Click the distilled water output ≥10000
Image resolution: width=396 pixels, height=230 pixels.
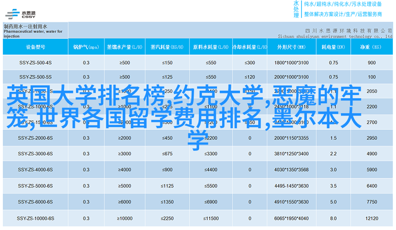pyautogui.click(x=124, y=219)
